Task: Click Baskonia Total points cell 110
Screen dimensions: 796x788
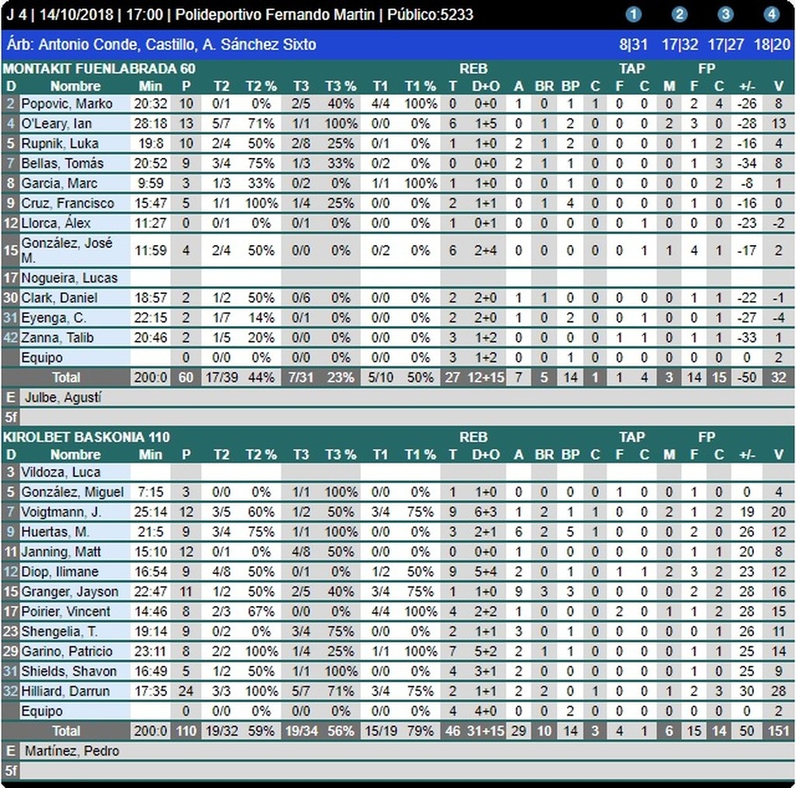Action: tap(186, 730)
